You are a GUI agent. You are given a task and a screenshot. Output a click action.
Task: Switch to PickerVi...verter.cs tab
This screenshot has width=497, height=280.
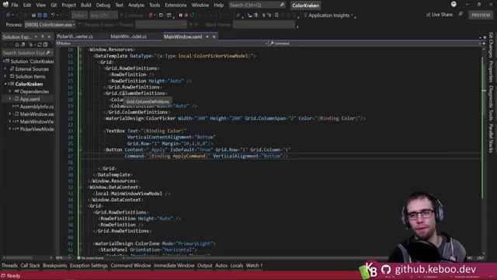coord(75,37)
